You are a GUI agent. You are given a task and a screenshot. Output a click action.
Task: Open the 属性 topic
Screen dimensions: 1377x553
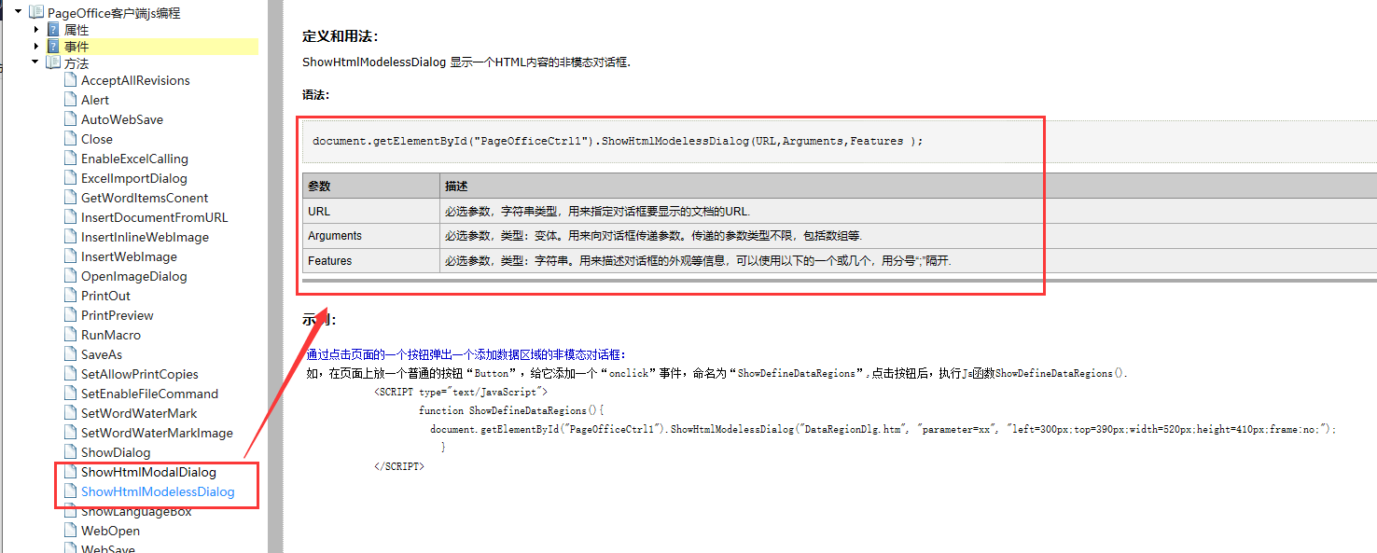pyautogui.click(x=76, y=29)
